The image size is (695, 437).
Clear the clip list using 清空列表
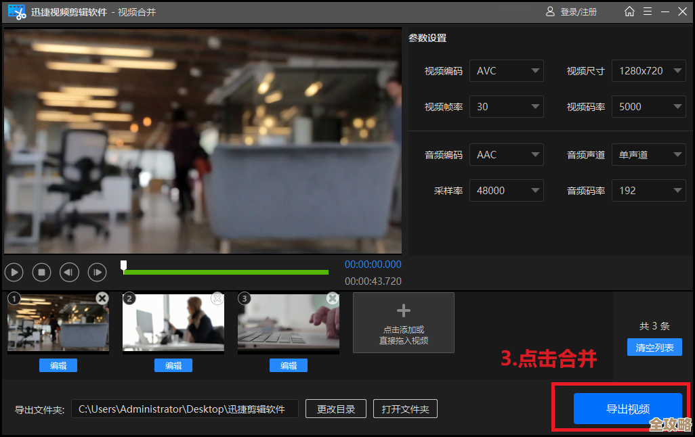point(654,346)
